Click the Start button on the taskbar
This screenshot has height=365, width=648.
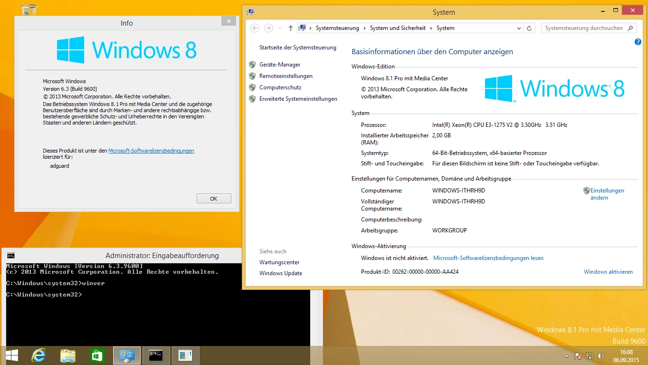12,355
